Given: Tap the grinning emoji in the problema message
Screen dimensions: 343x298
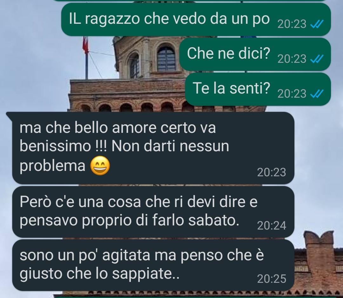Looking at the screenshot, I should pos(100,166).
